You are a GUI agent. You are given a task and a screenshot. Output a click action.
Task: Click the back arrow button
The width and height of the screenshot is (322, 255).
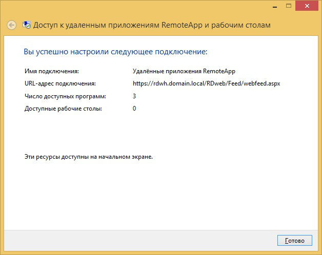[12, 25]
